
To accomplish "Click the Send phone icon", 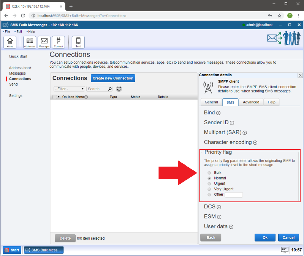I will click(x=78, y=42).
